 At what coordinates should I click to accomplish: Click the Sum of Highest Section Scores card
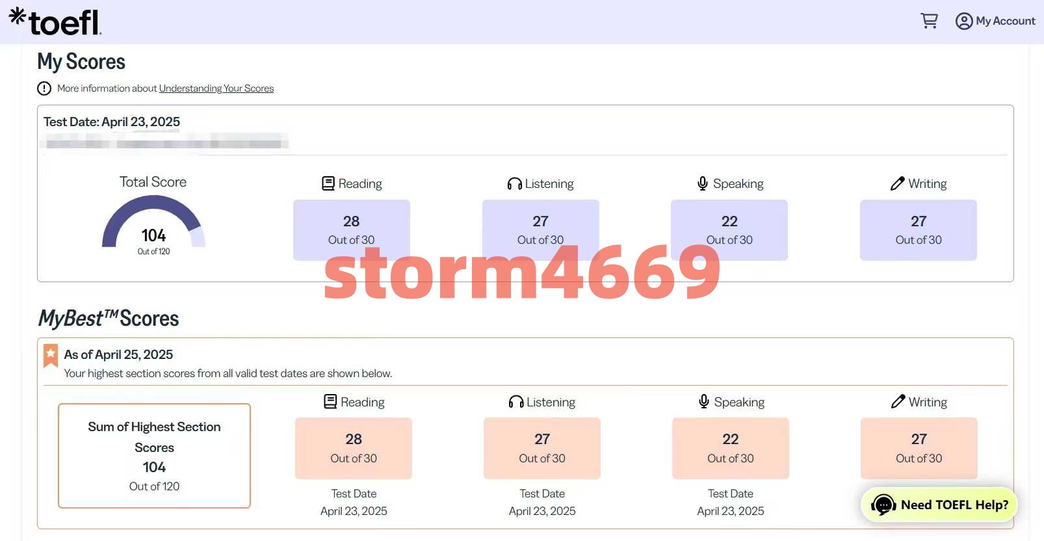click(x=155, y=456)
